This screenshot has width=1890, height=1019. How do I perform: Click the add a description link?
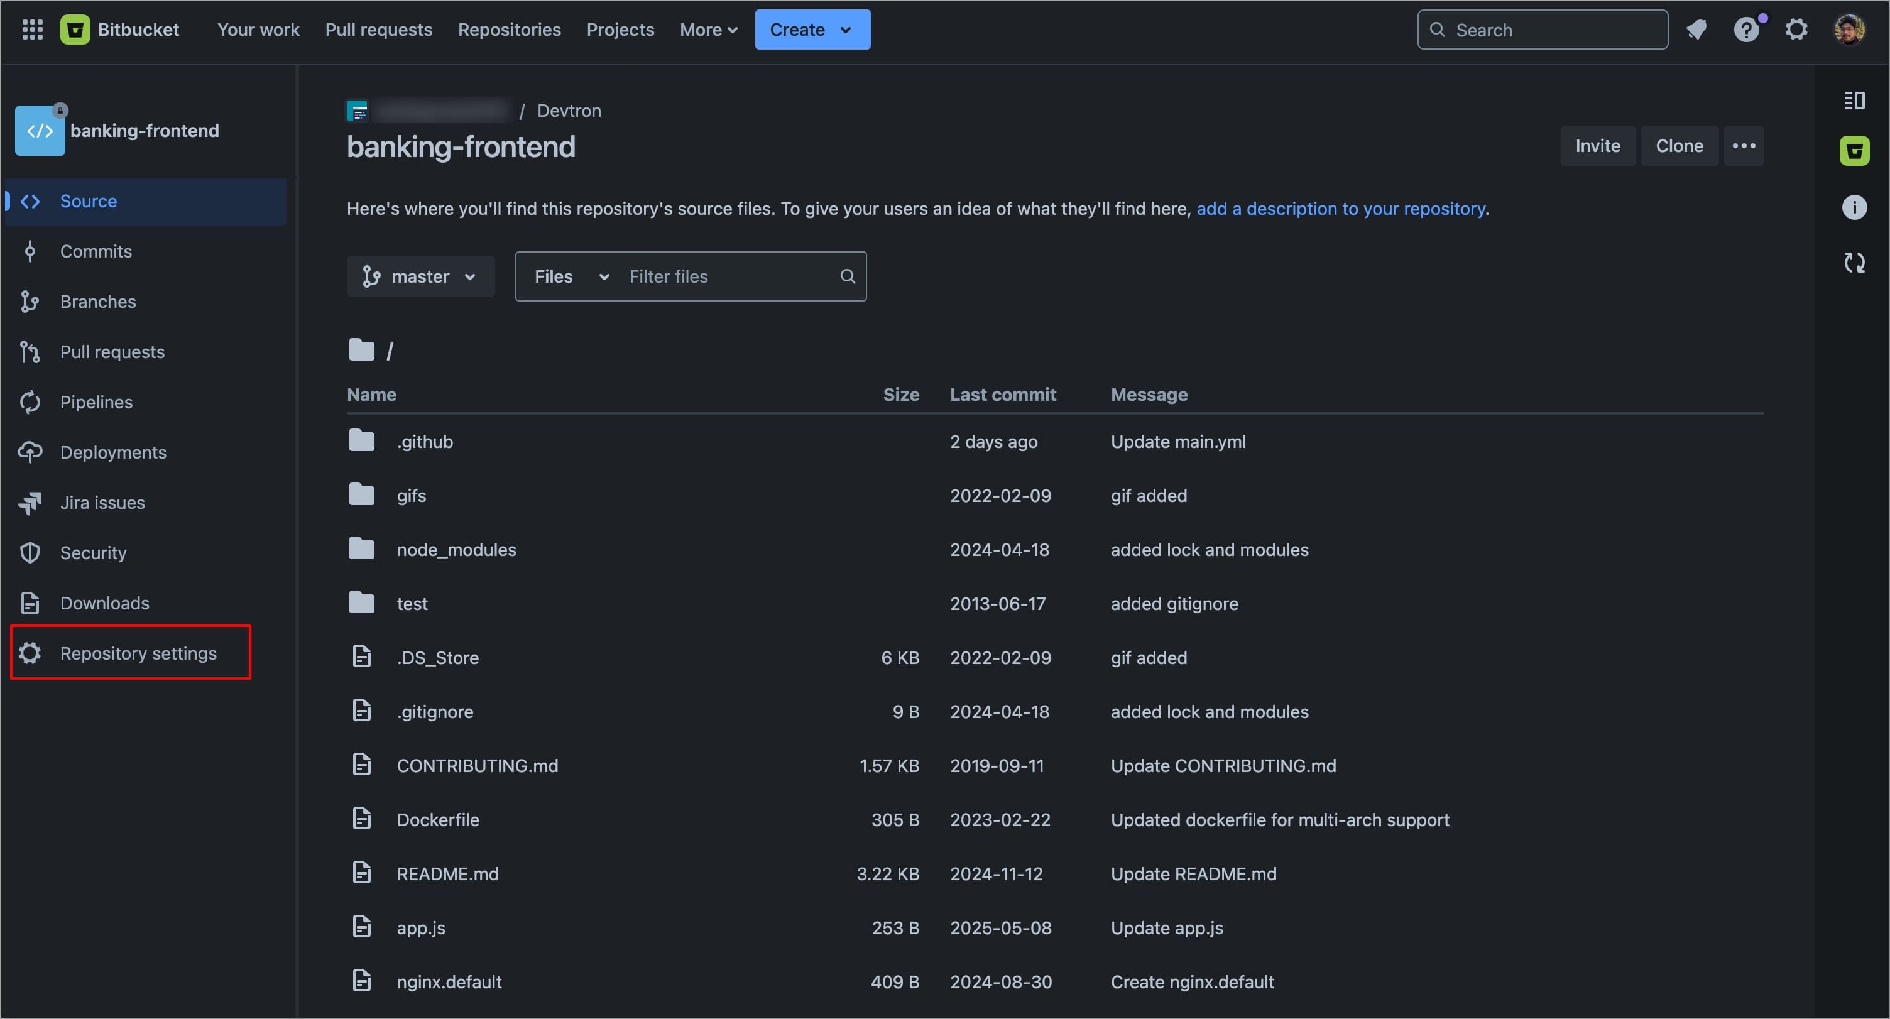click(x=1340, y=209)
